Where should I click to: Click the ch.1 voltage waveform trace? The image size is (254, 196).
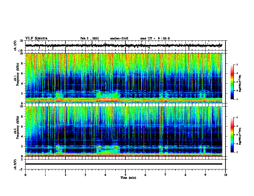(123, 45)
